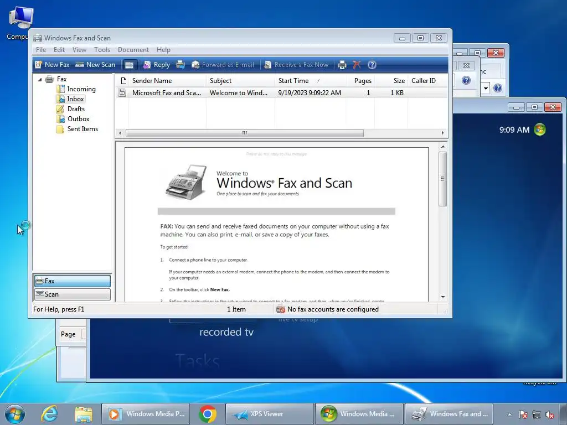Click recorded tv in Media Center window

tap(226, 332)
